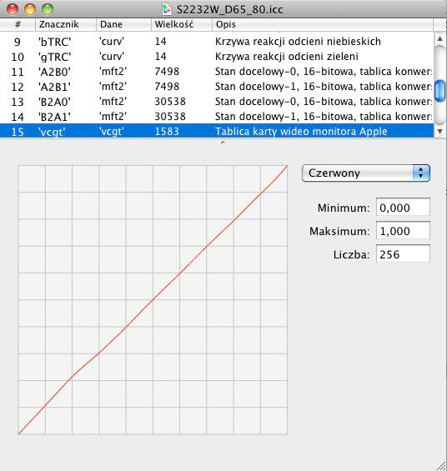Click the Dane column header
This screenshot has height=471, width=447.
point(123,24)
